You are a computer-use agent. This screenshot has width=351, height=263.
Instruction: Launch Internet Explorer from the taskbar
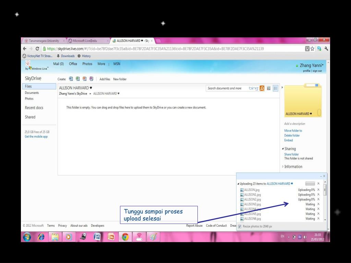(x=41, y=237)
